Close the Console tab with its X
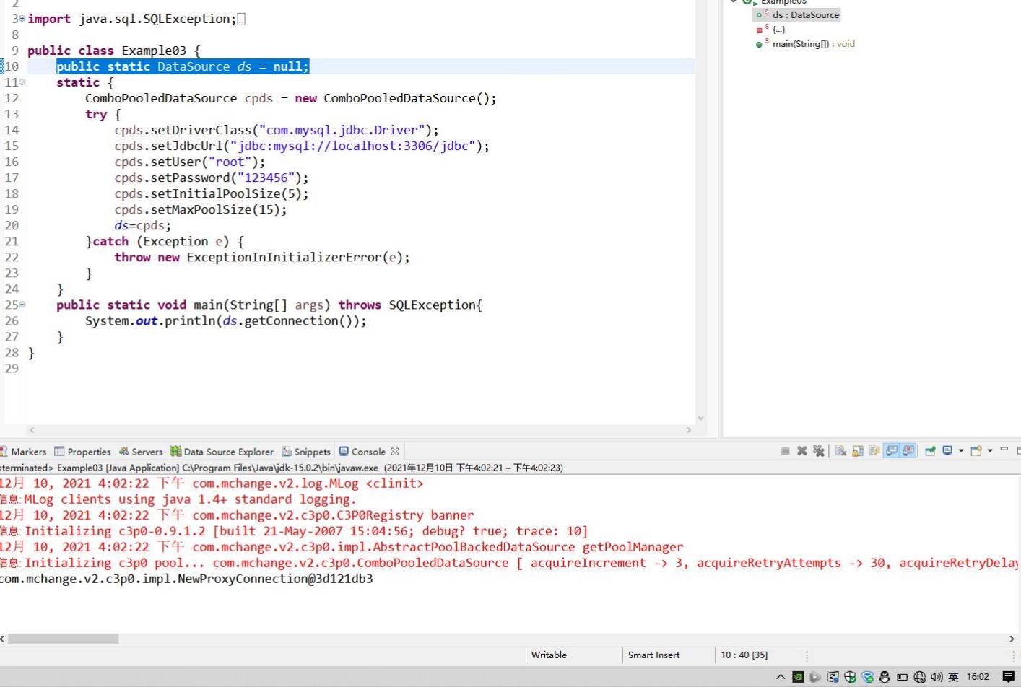 tap(395, 452)
